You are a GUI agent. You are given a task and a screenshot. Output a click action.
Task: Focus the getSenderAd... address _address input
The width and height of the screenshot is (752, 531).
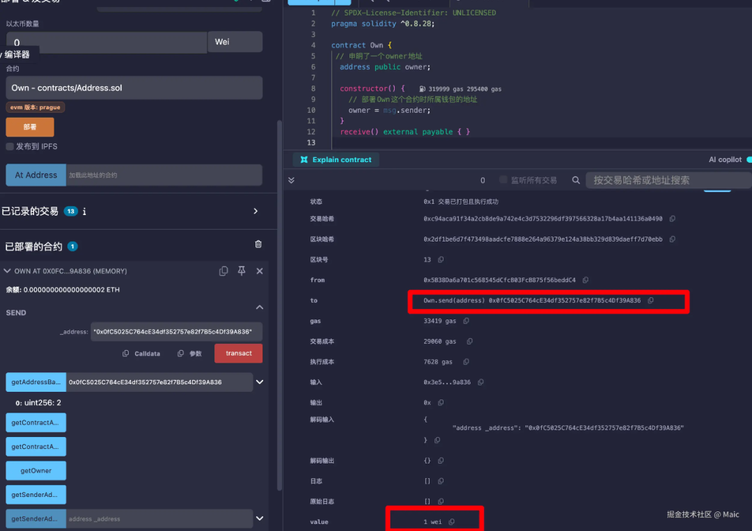click(x=159, y=518)
